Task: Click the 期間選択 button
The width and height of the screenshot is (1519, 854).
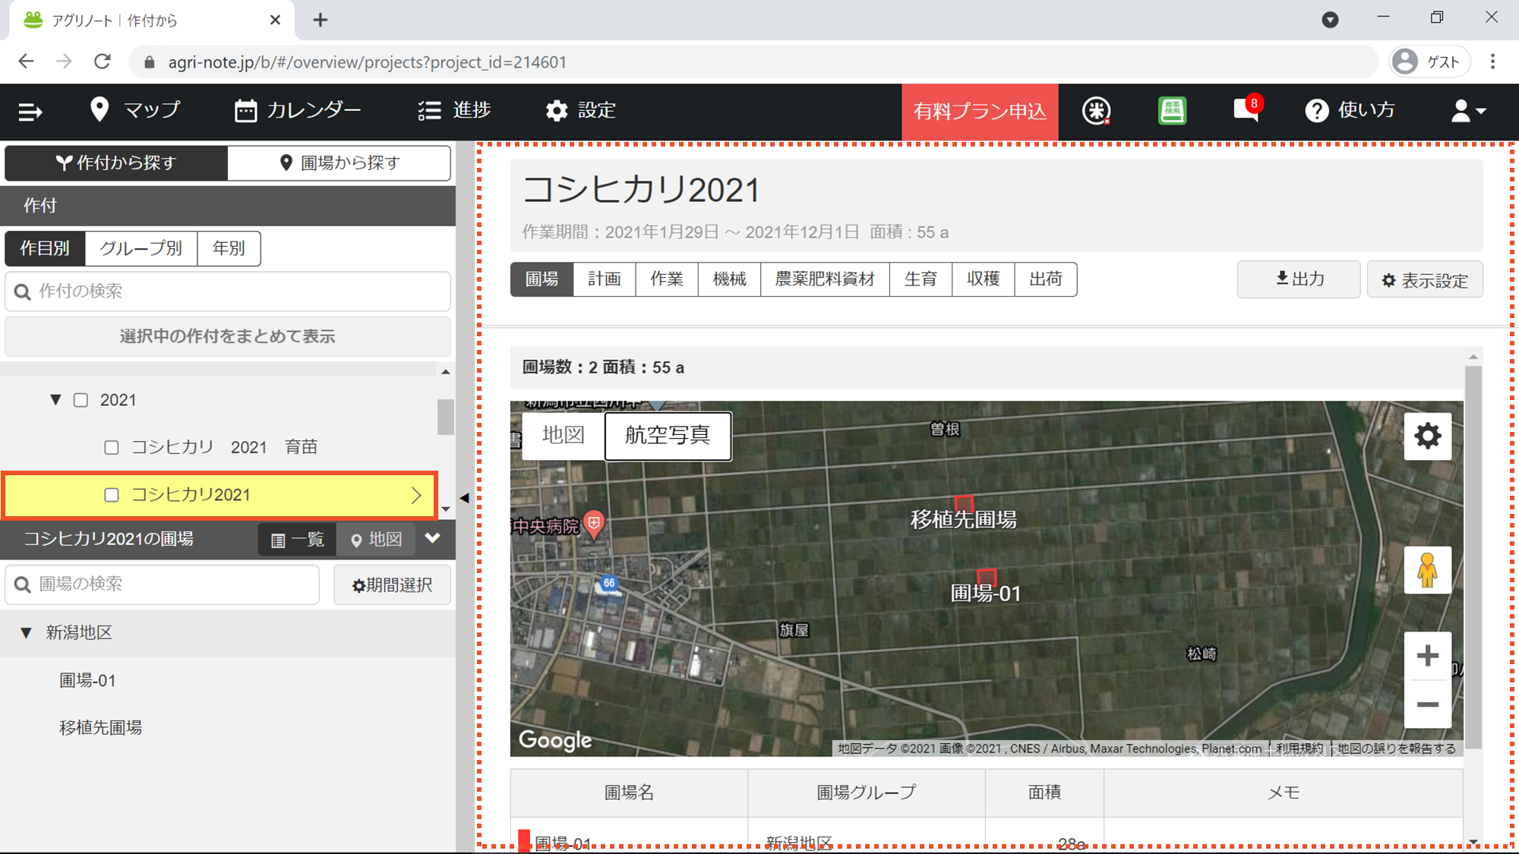Action: 392,585
